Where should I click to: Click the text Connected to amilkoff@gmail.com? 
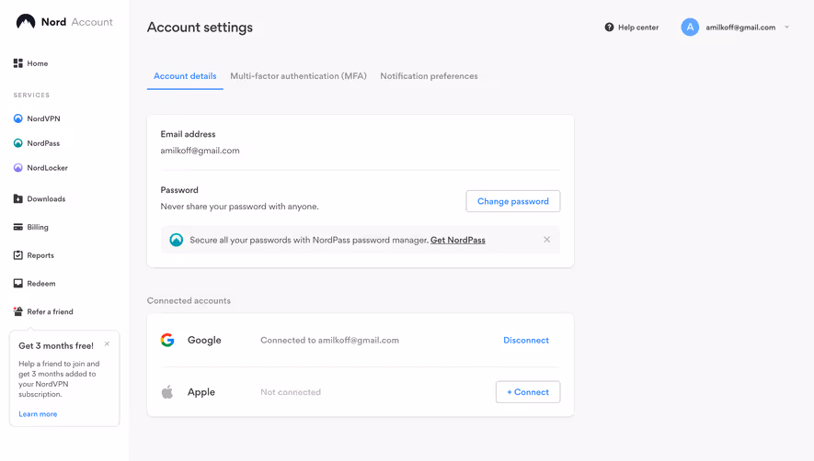tap(329, 340)
